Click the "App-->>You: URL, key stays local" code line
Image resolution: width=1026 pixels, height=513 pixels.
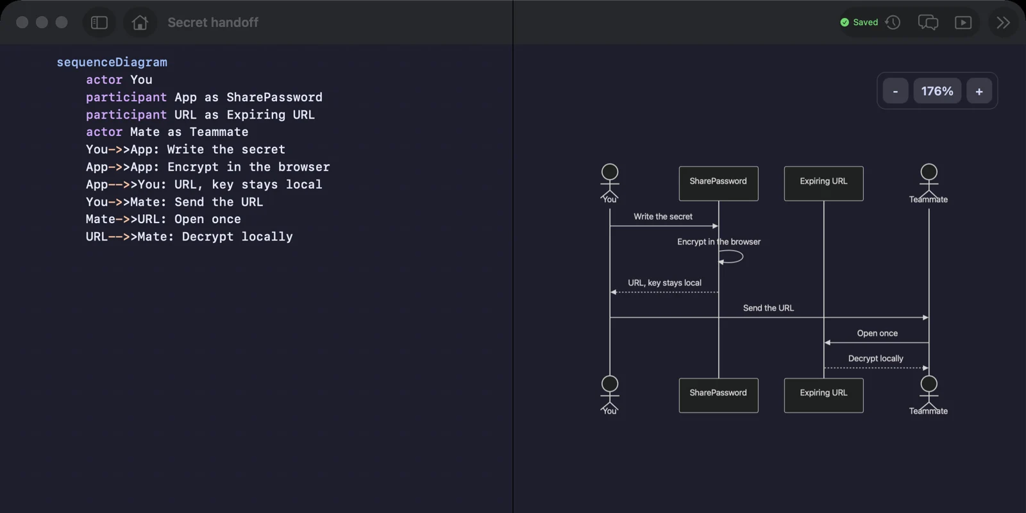pyautogui.click(x=205, y=184)
